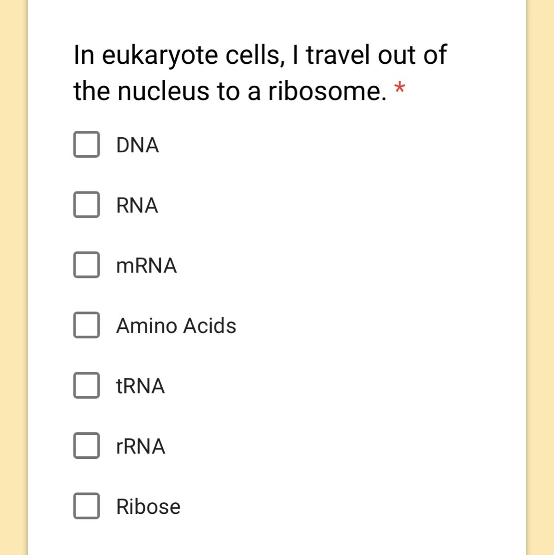Click the tRNA option label text
Viewport: 554px width, 555px height.
[x=140, y=386]
